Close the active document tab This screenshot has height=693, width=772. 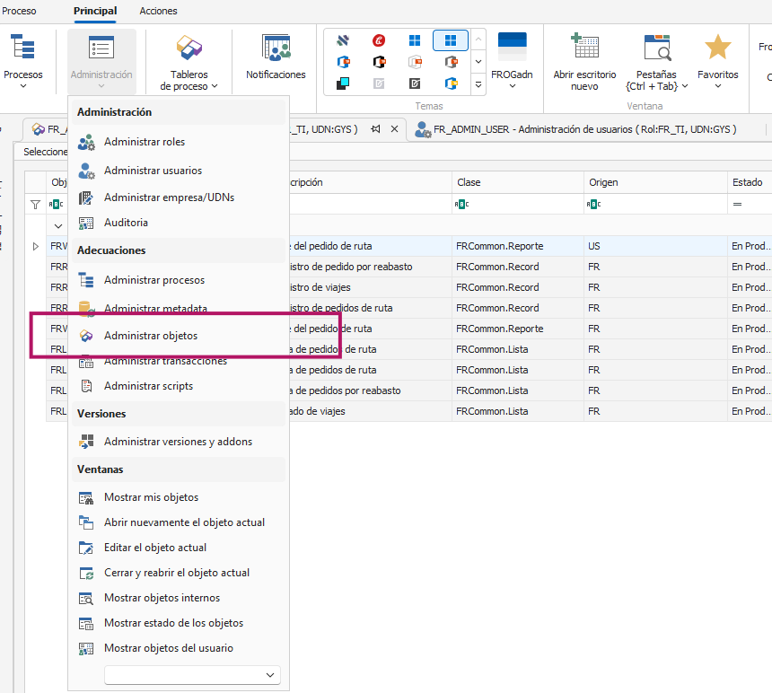point(393,129)
